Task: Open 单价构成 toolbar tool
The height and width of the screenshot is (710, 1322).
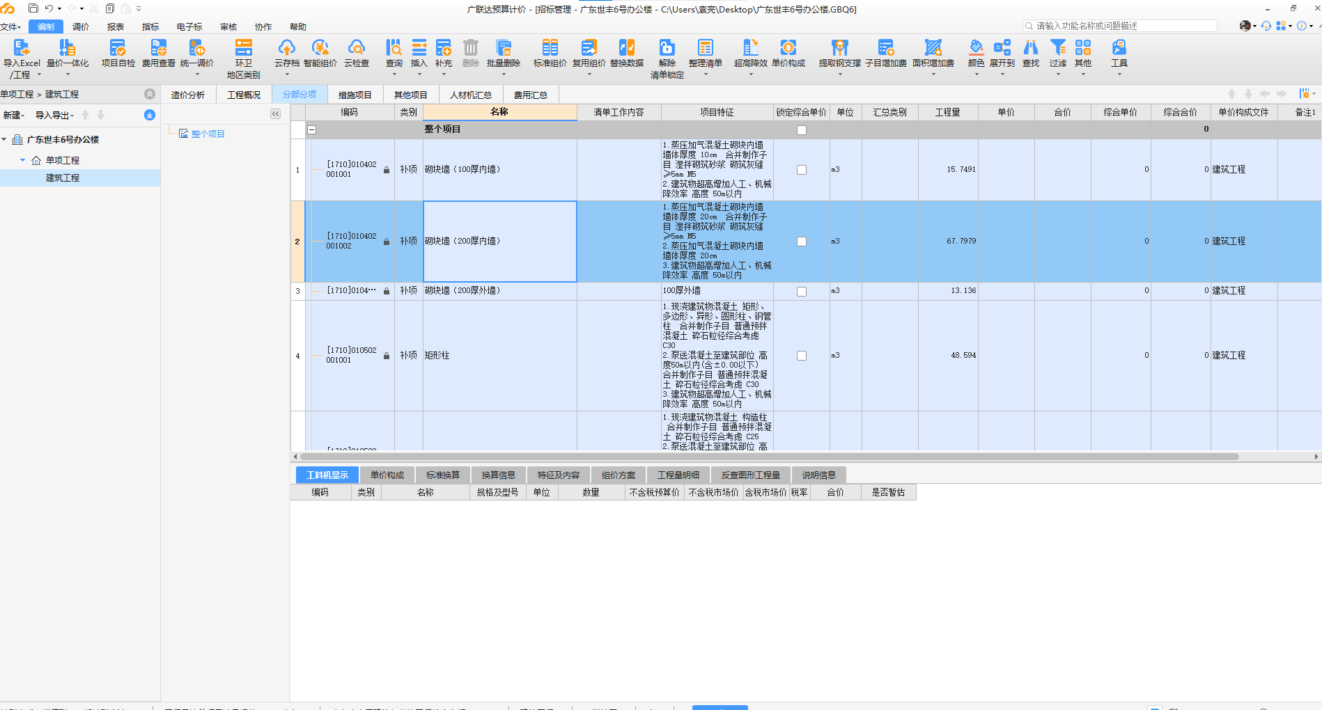Action: point(788,54)
